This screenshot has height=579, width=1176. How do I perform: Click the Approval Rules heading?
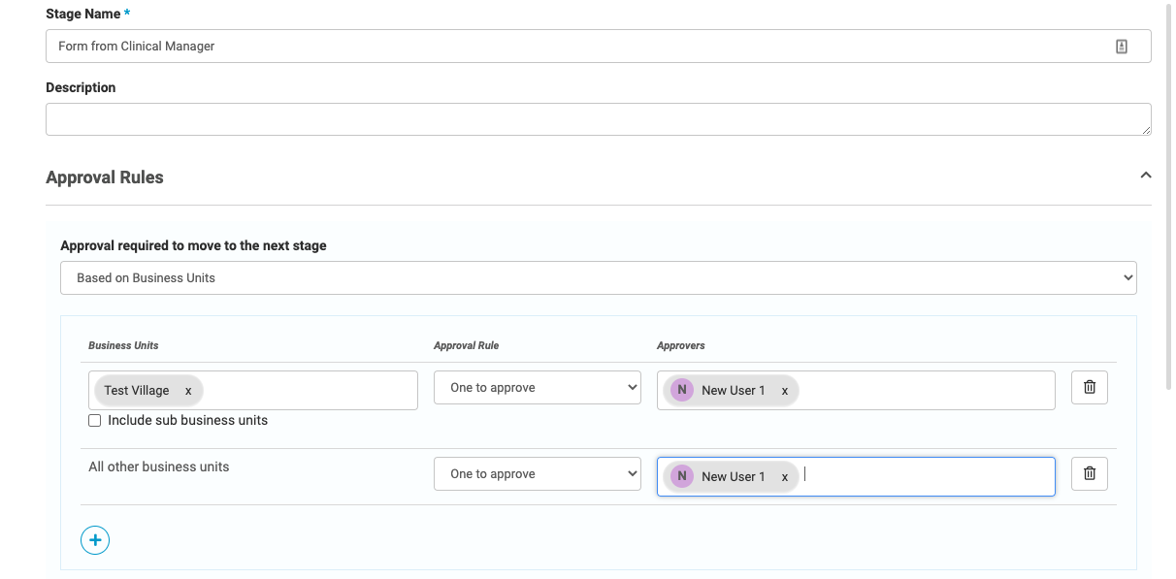tap(105, 177)
